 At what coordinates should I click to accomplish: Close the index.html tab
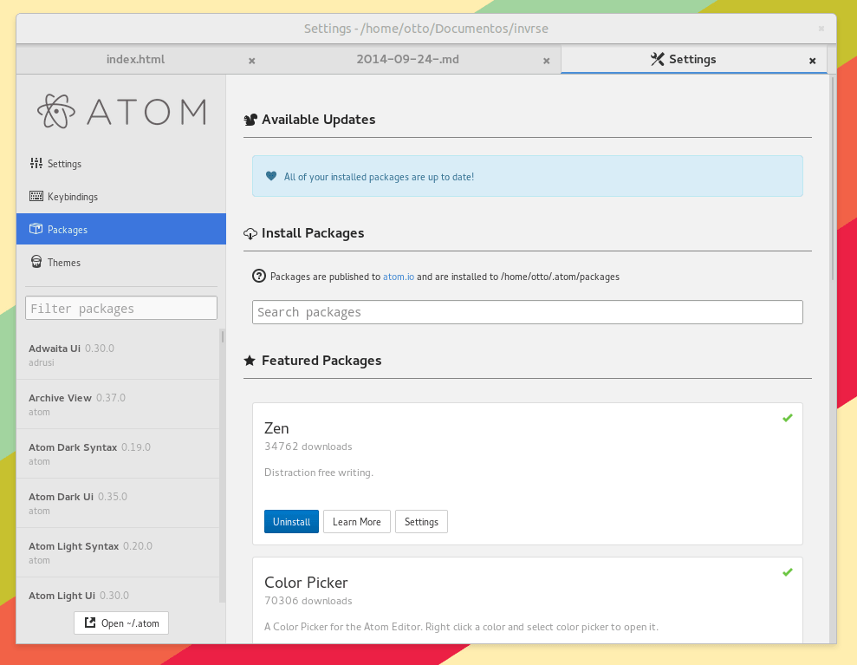[252, 61]
